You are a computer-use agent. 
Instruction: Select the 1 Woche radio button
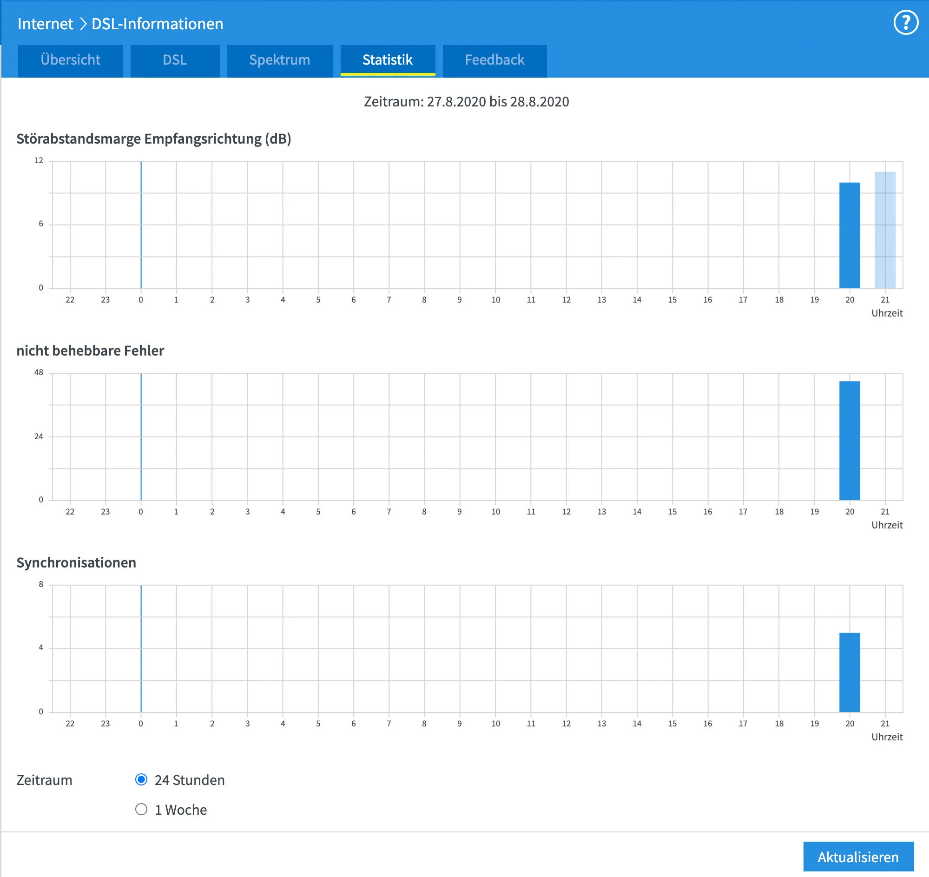[x=141, y=809]
